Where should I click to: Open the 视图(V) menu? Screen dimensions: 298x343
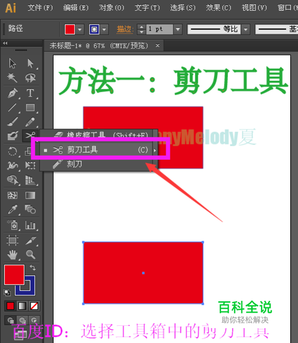254,8
